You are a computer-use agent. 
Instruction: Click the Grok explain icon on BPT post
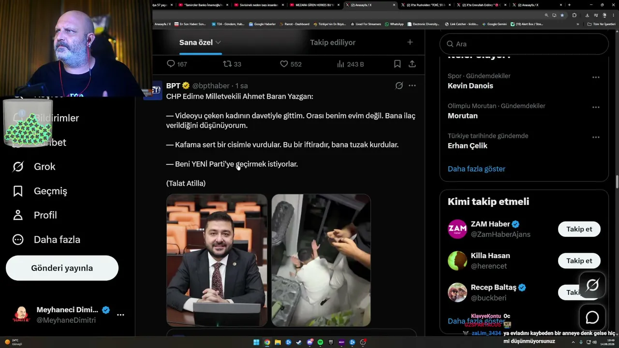click(x=399, y=86)
